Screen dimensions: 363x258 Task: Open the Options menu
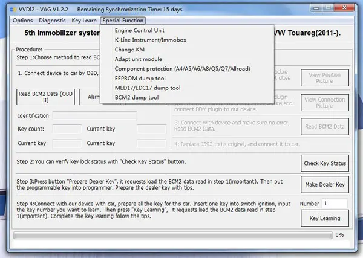[x=22, y=21]
